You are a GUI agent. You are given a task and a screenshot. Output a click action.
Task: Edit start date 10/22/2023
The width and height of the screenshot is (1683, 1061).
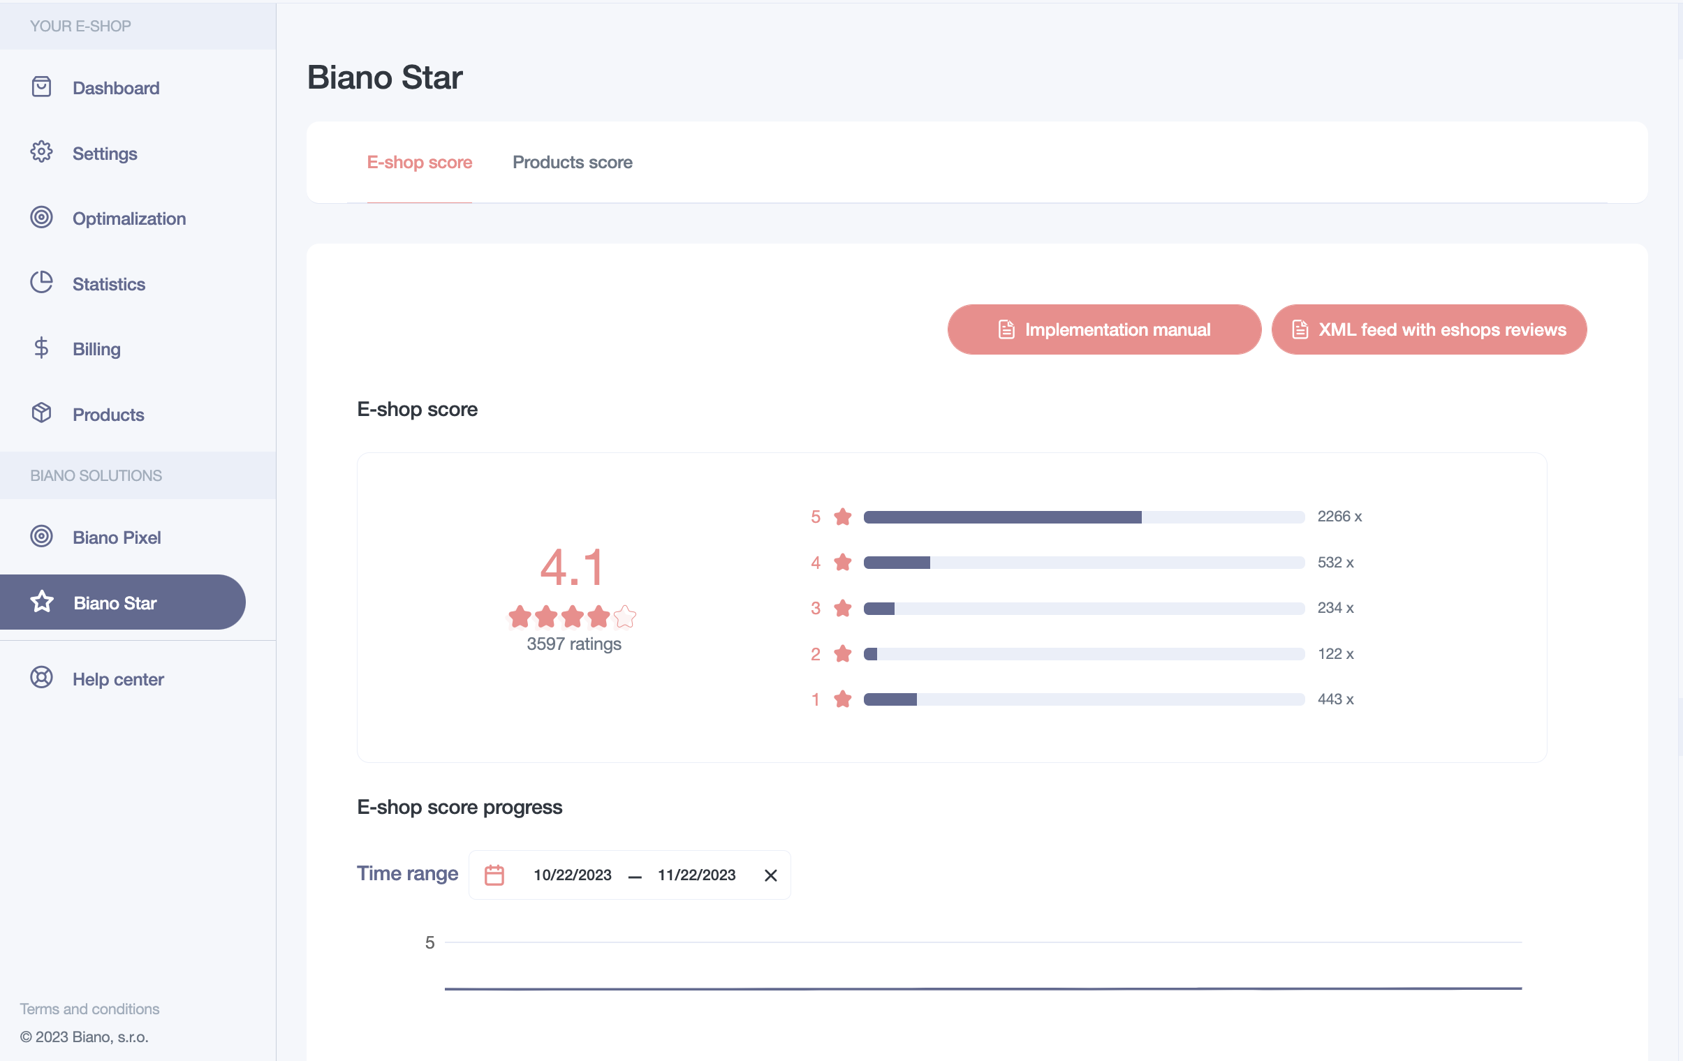pyautogui.click(x=573, y=875)
